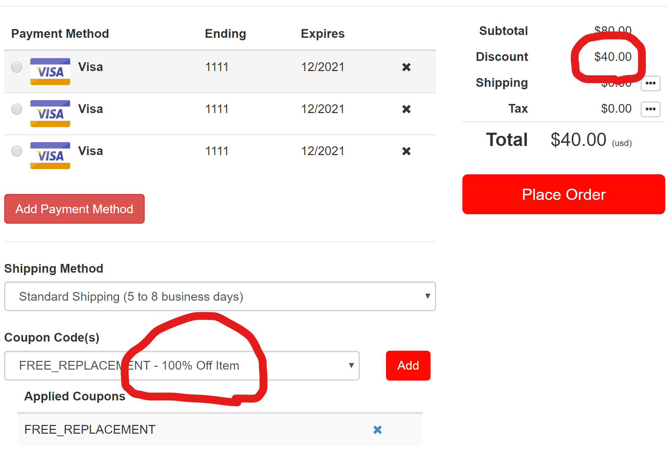This screenshot has width=668, height=454.
Task: Click the Expires column header
Action: (x=322, y=34)
